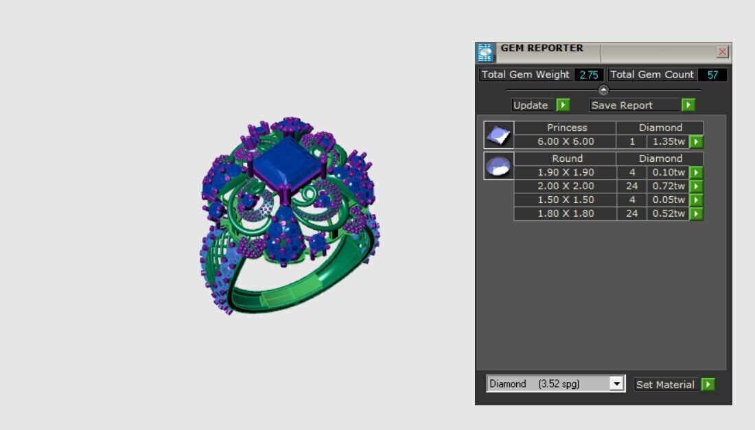Click the Update button
Viewport: 755px width, 430px height.
click(x=534, y=106)
